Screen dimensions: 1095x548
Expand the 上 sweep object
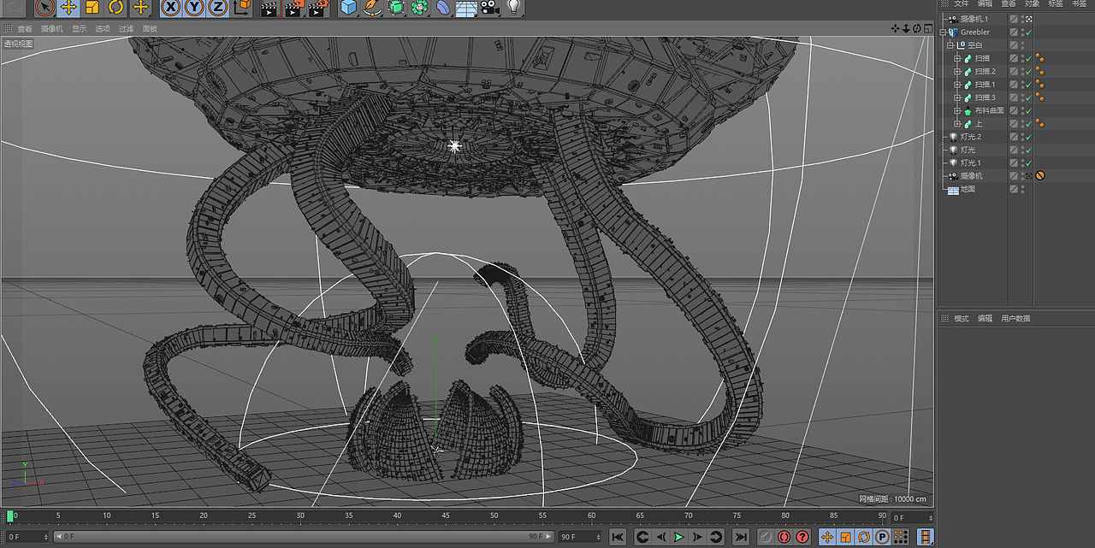coord(958,124)
